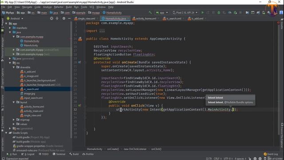
Task: Click the CRLF line separator in status bar
Action: (x=217, y=159)
